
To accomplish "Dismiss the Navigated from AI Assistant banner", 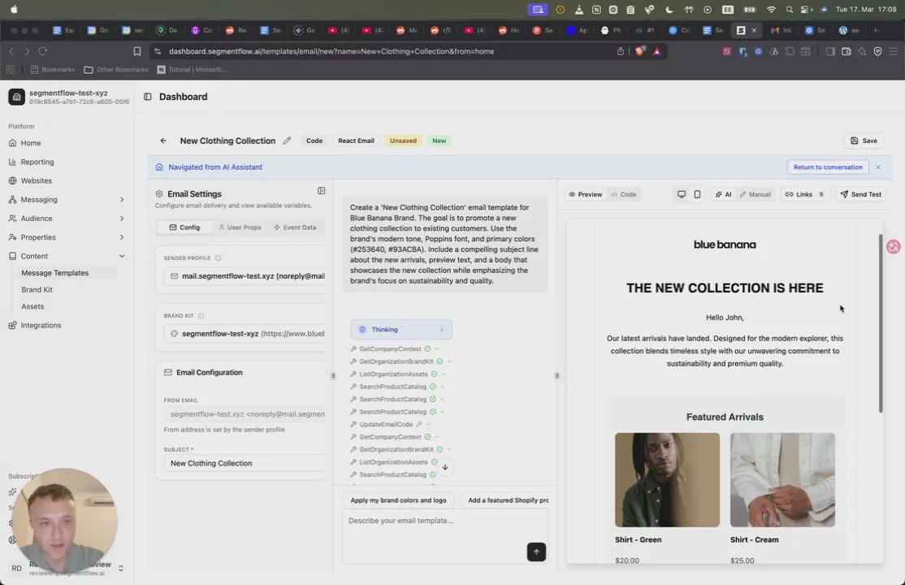I will [878, 167].
